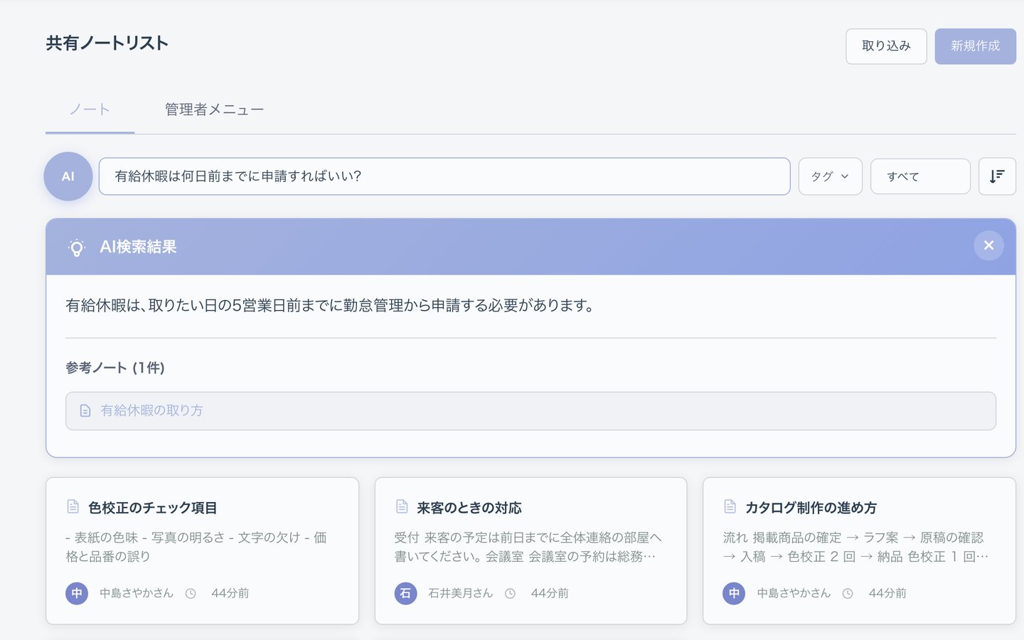This screenshot has width=1024, height=640.
Task: Click 中 avatar on 色校正のチェック項目 card
Action: 77,593
